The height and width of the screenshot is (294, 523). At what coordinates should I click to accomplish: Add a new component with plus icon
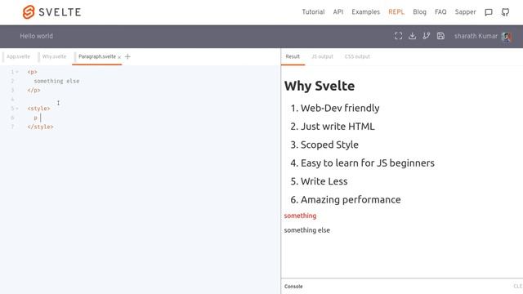(x=127, y=56)
